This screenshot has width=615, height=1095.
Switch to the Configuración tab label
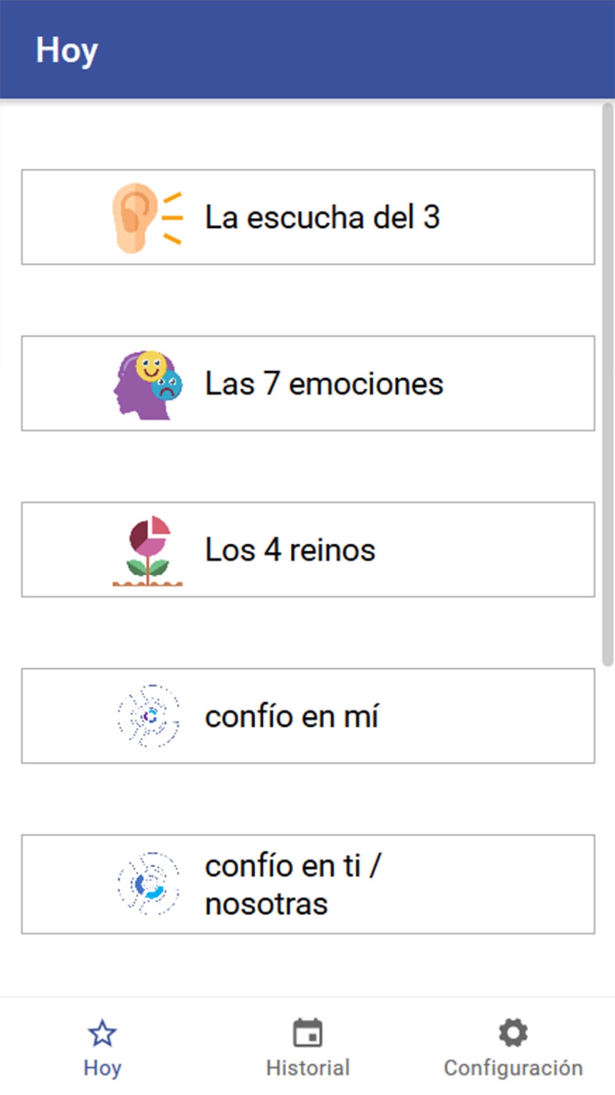(x=513, y=1068)
